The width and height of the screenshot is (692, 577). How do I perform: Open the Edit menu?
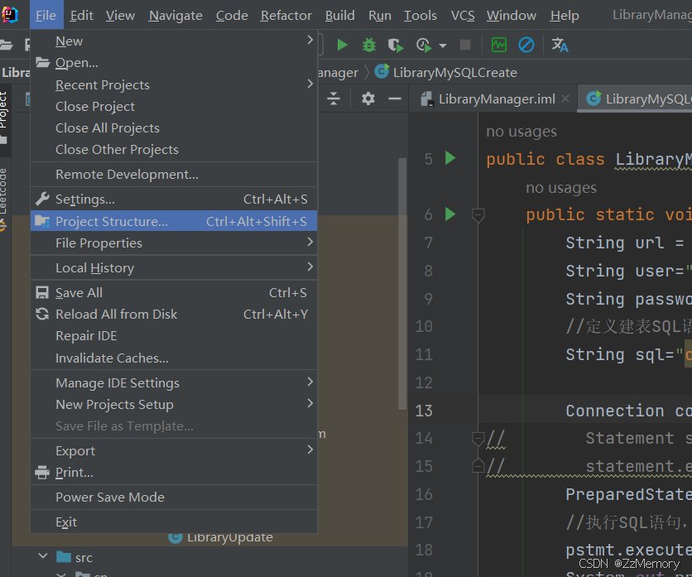point(82,16)
